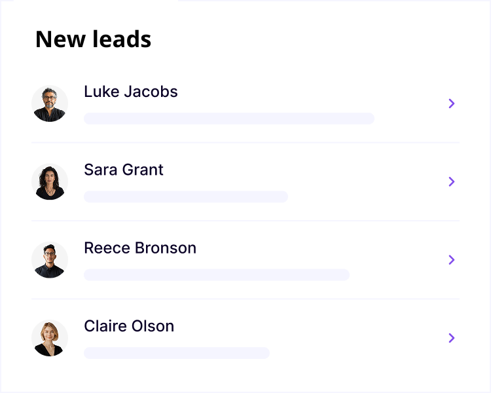
Task: Open Claire Olson's profile avatar
Action: pyautogui.click(x=50, y=338)
